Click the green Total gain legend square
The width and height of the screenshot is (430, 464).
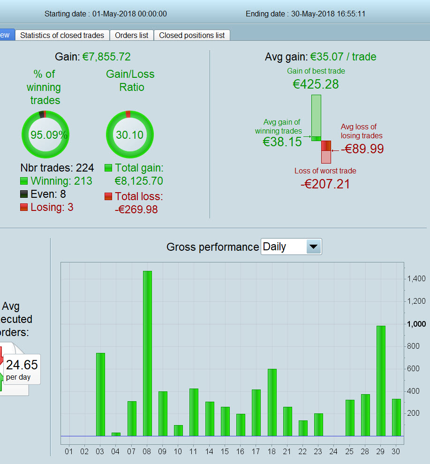point(108,168)
